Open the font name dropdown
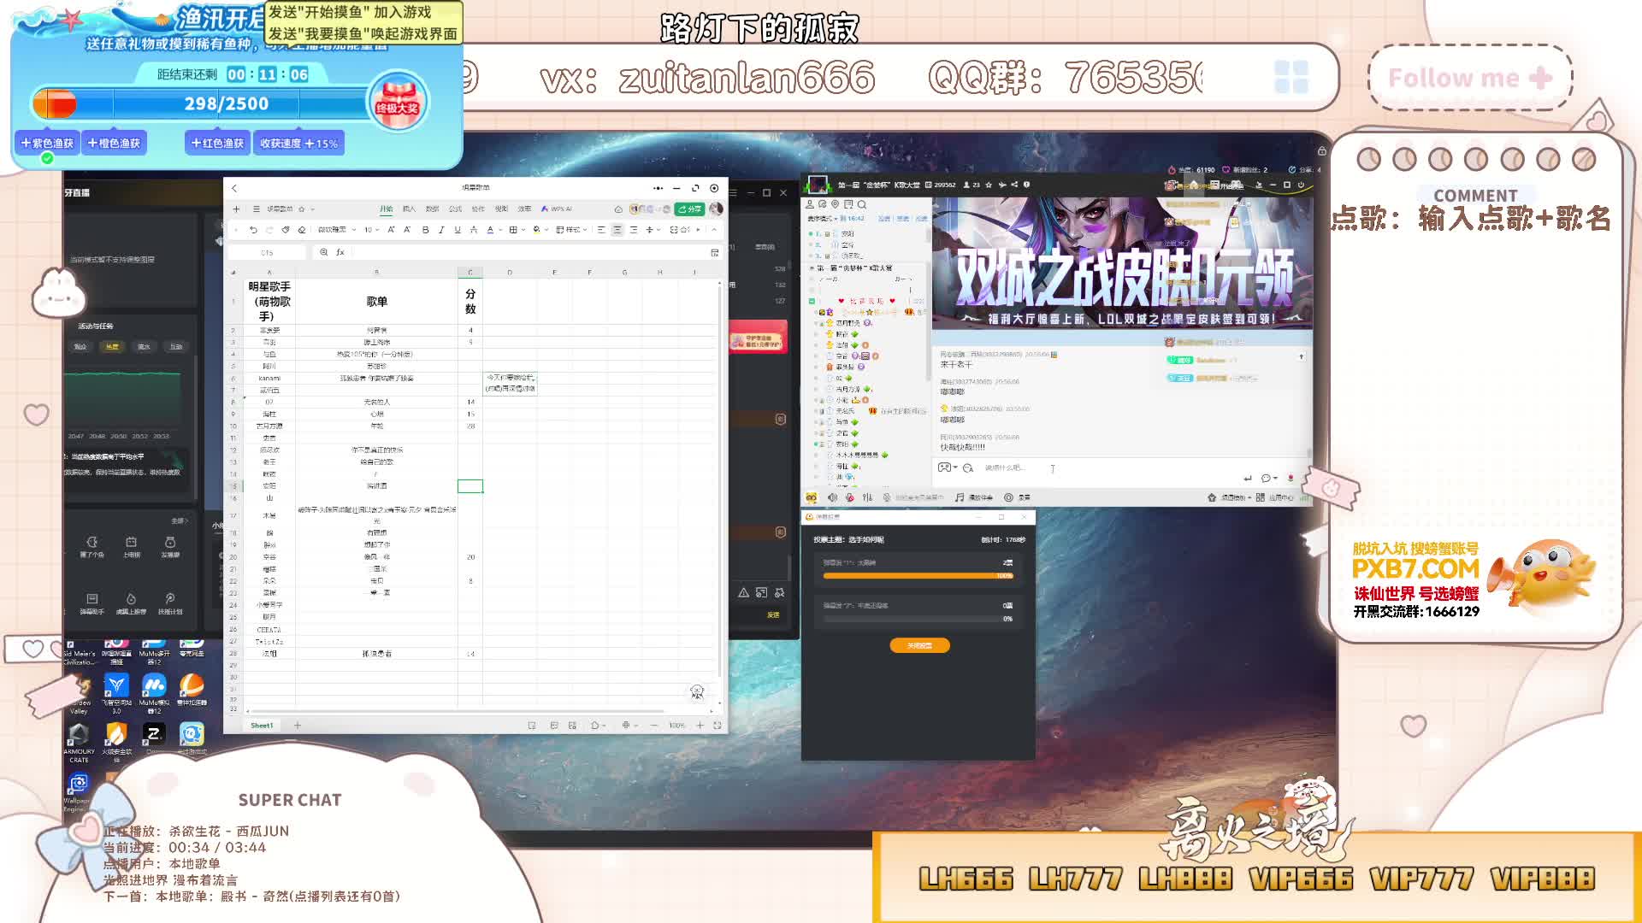The image size is (1642, 923). (x=337, y=230)
